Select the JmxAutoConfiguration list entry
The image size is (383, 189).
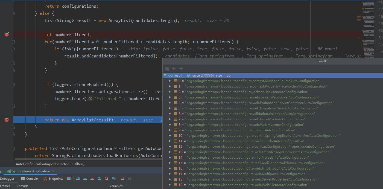click(273, 130)
